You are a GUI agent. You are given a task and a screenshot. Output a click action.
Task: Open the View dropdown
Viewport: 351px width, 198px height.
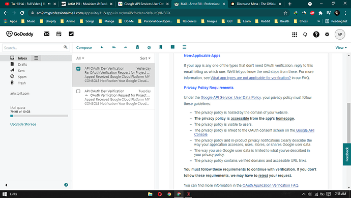click(341, 47)
